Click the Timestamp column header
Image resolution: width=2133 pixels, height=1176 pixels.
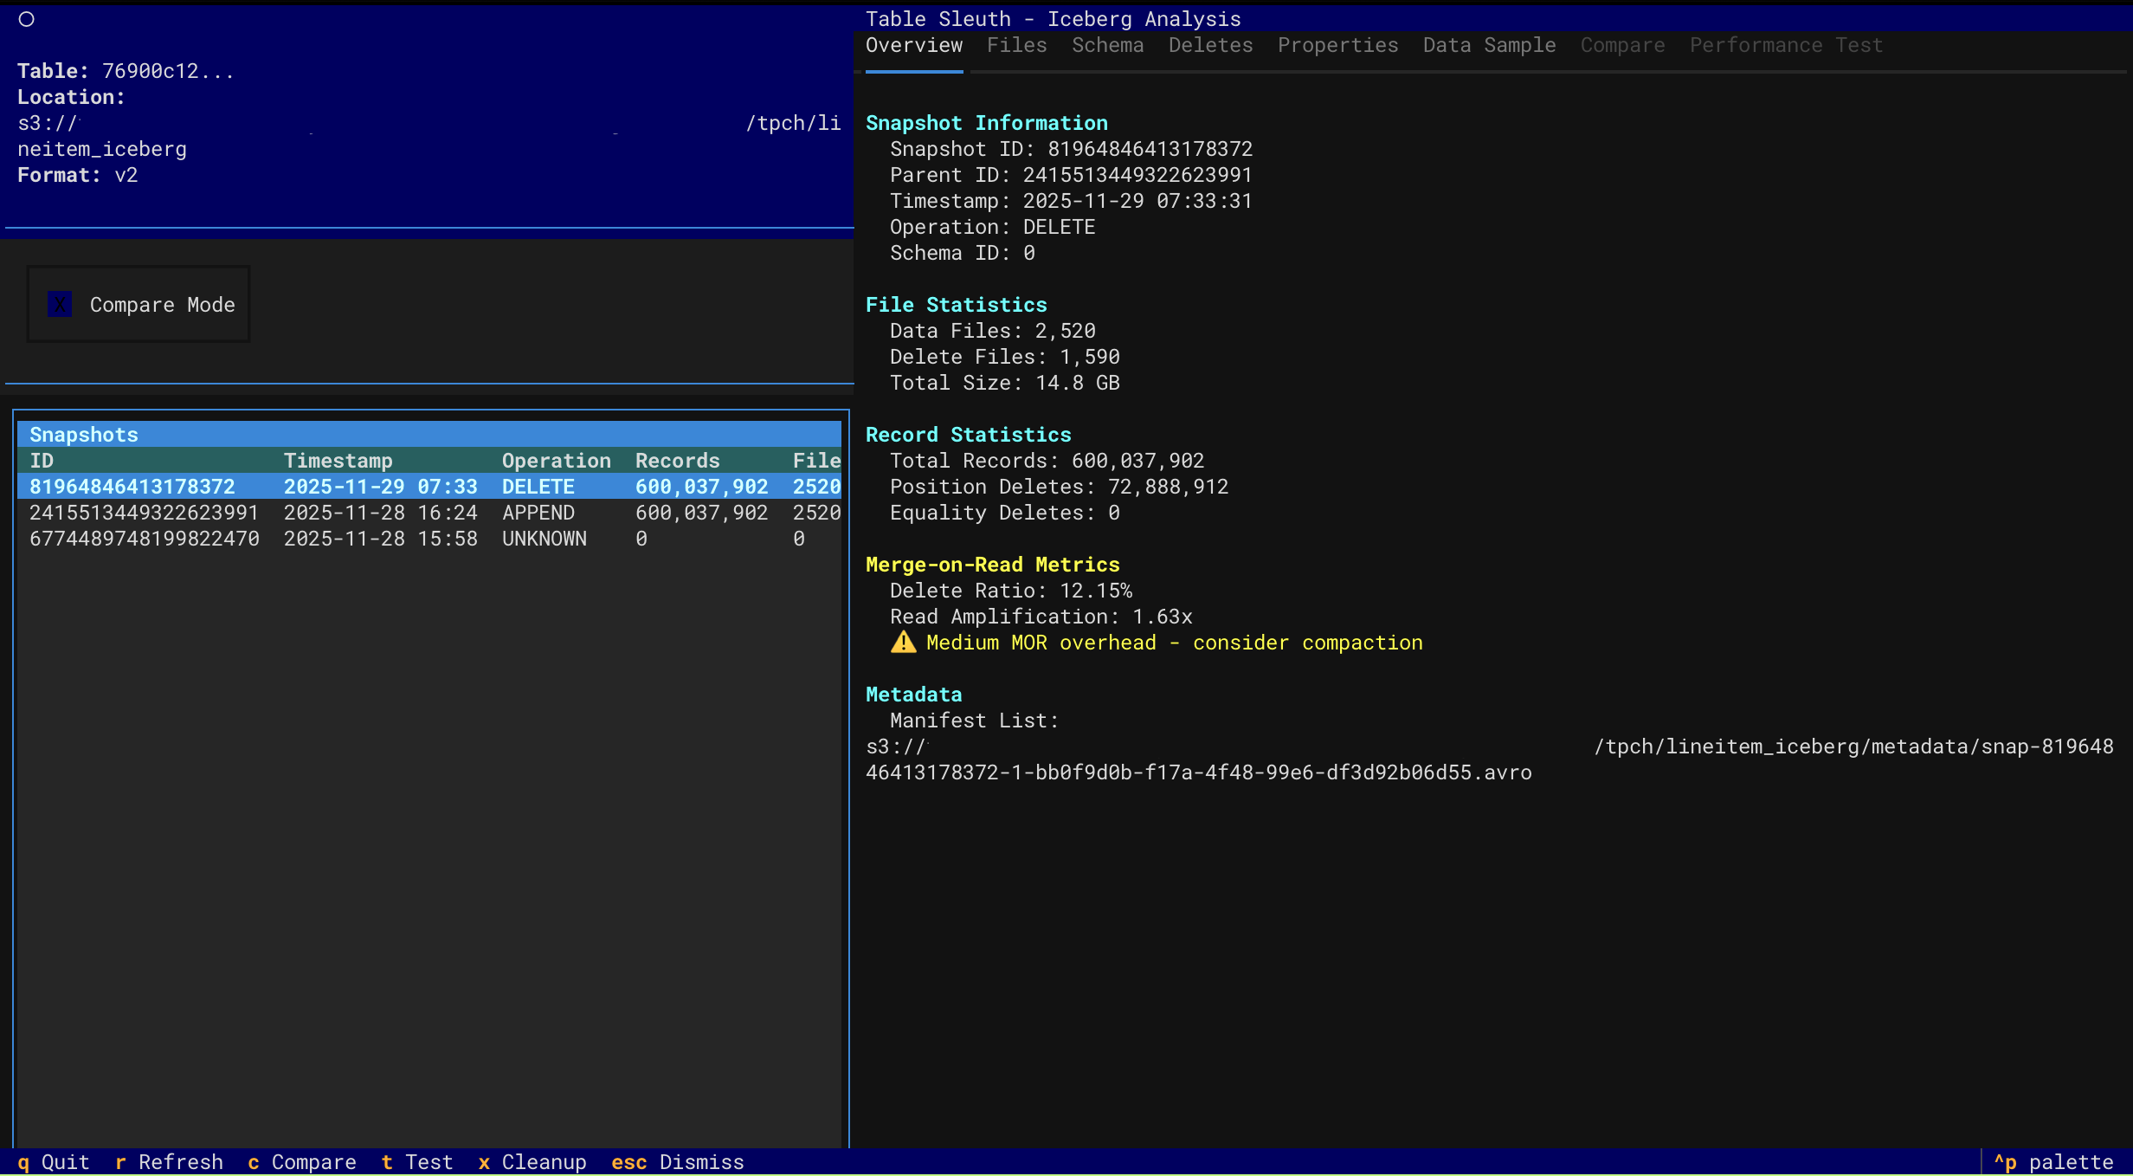(x=338, y=461)
